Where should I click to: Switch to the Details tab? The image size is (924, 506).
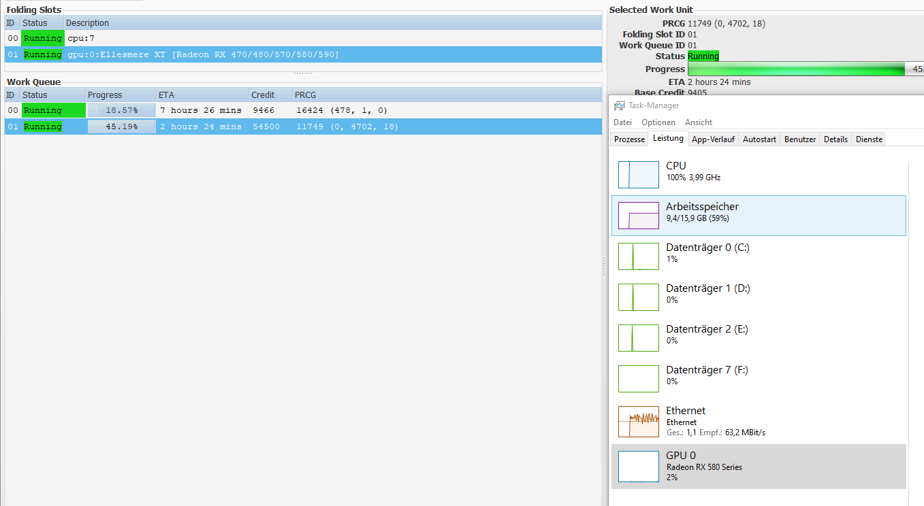click(835, 139)
